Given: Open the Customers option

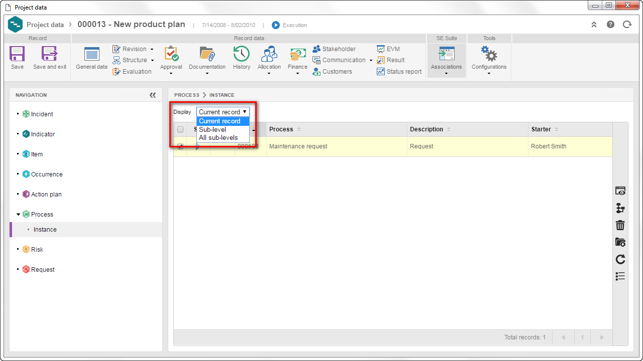Looking at the screenshot, I should point(332,72).
